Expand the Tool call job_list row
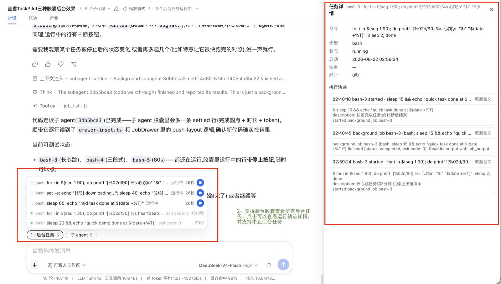 (60, 106)
